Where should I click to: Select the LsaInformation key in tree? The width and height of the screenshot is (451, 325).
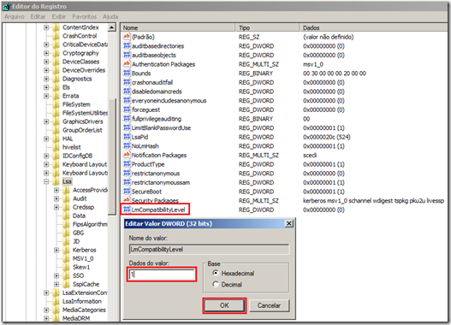82,301
